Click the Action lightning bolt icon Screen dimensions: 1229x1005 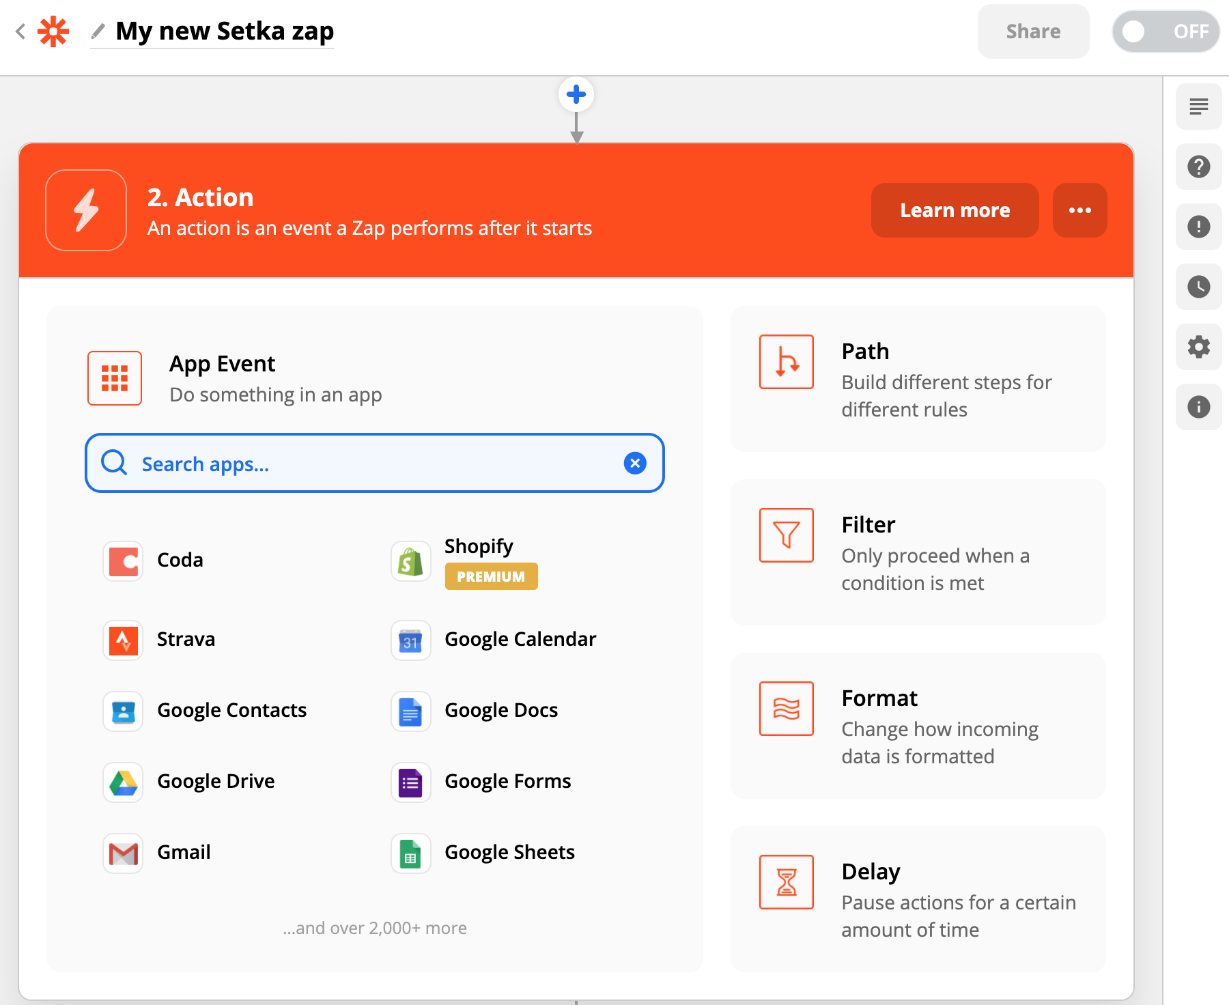click(86, 210)
